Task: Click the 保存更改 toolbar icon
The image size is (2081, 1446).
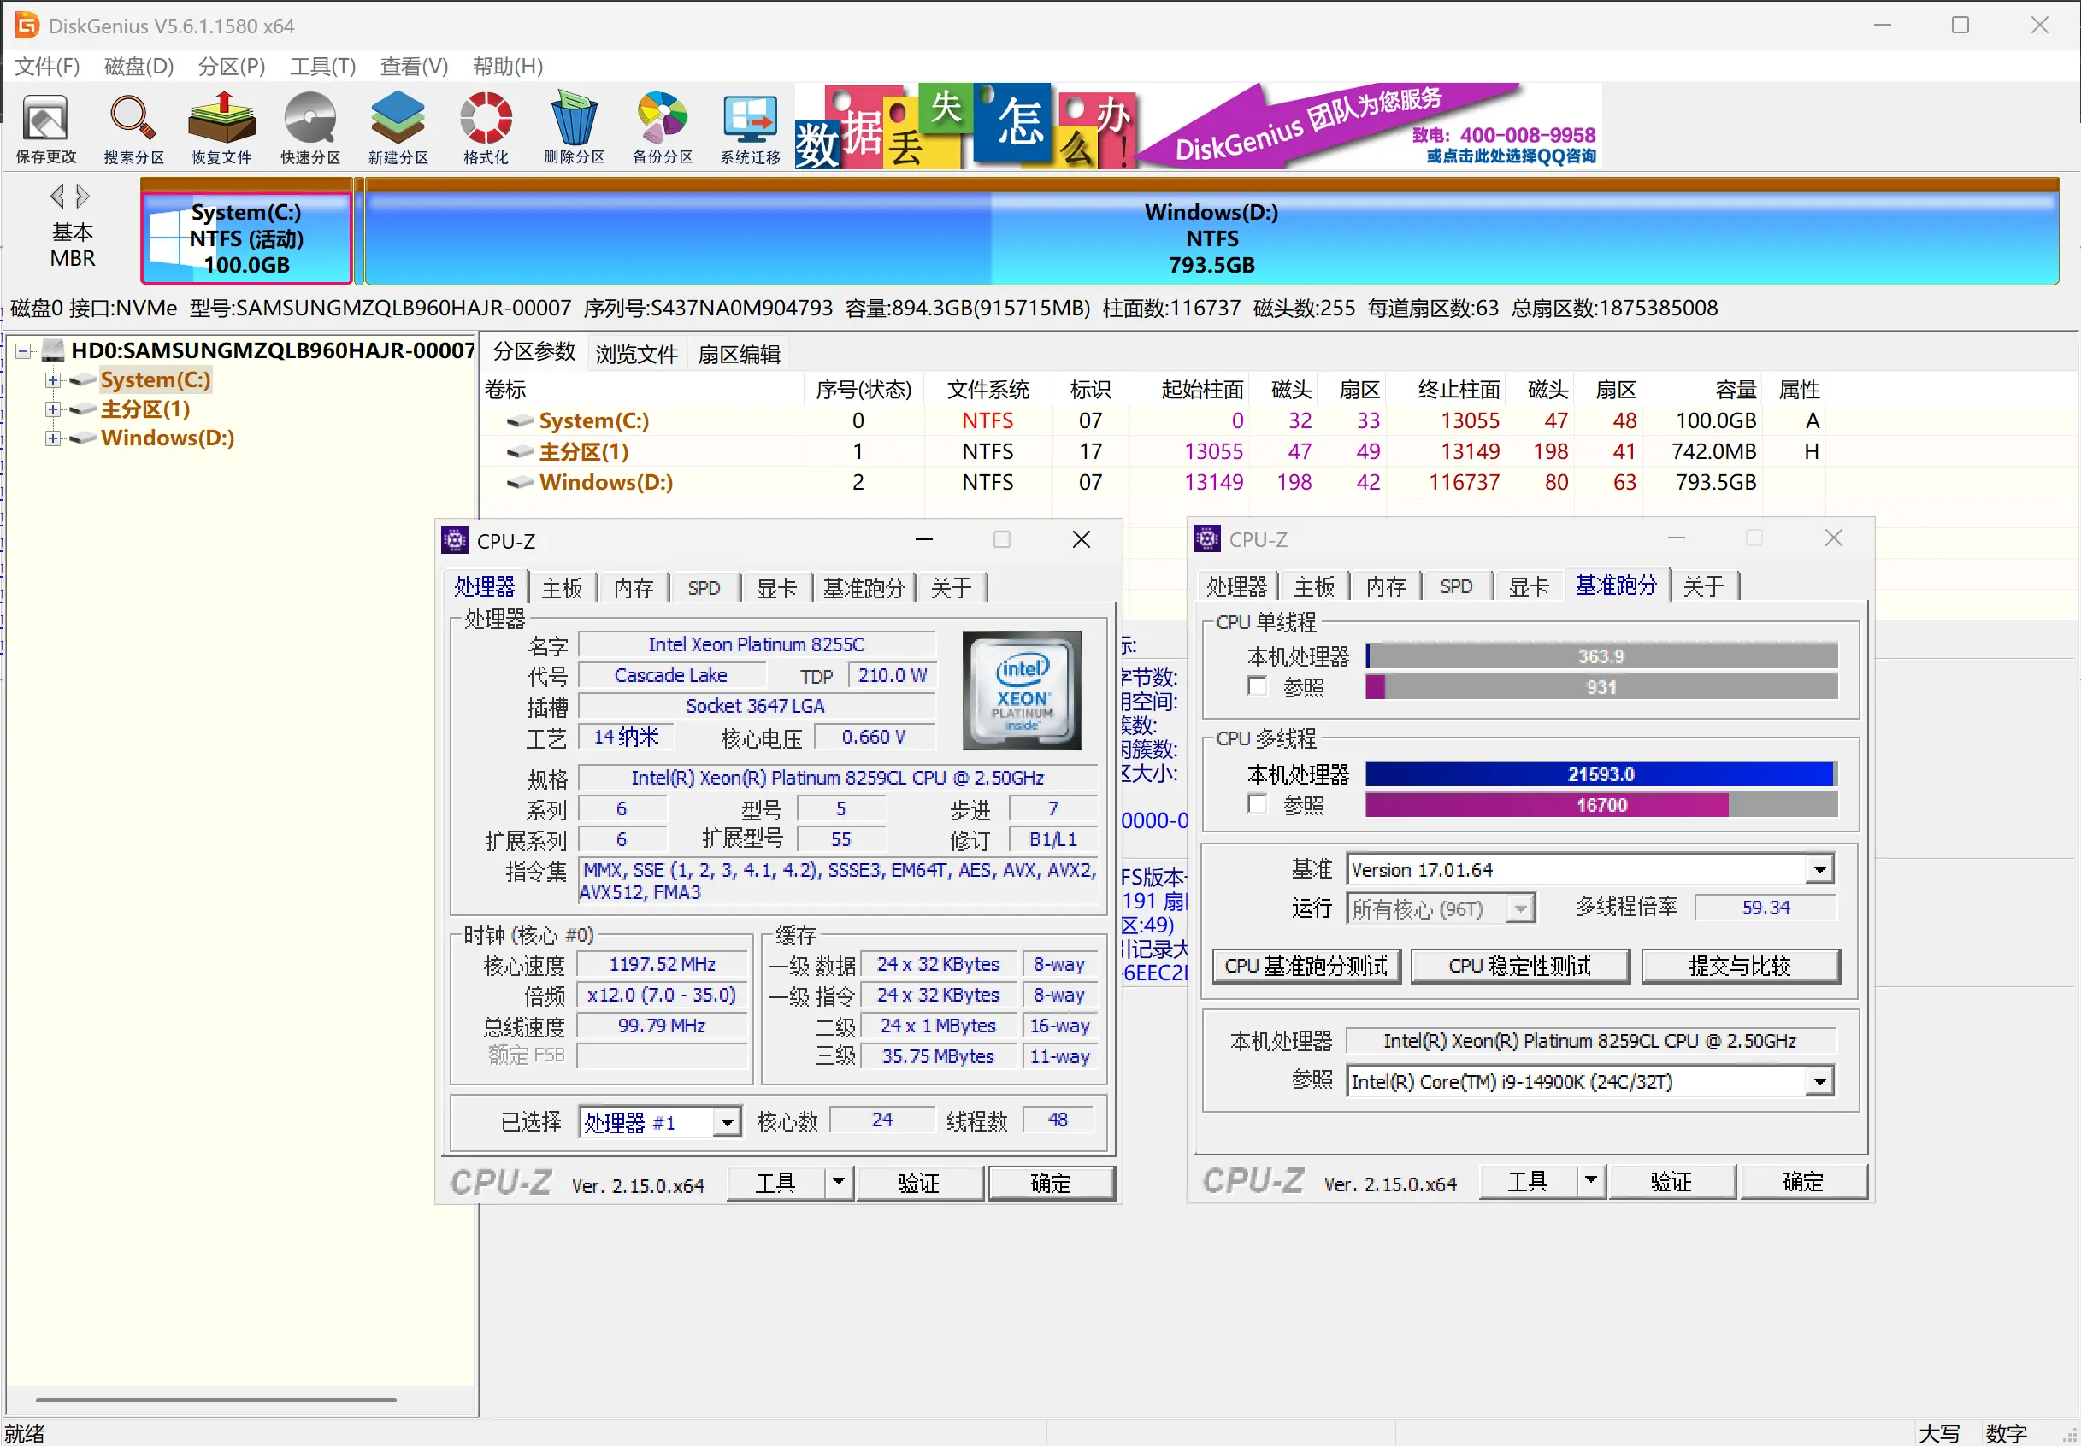Action: point(45,127)
